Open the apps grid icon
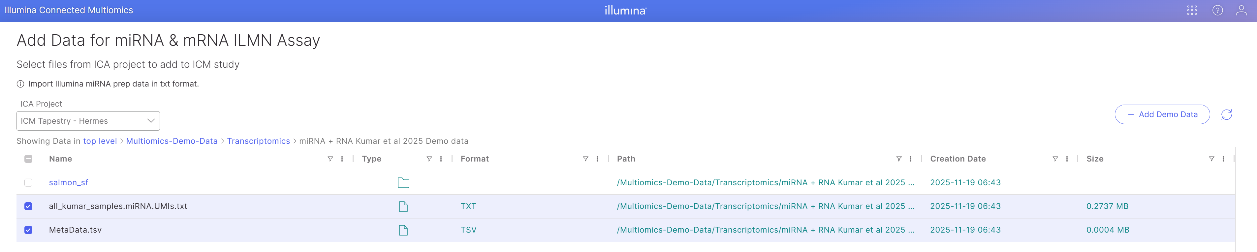This screenshot has width=1257, height=252. click(1192, 10)
